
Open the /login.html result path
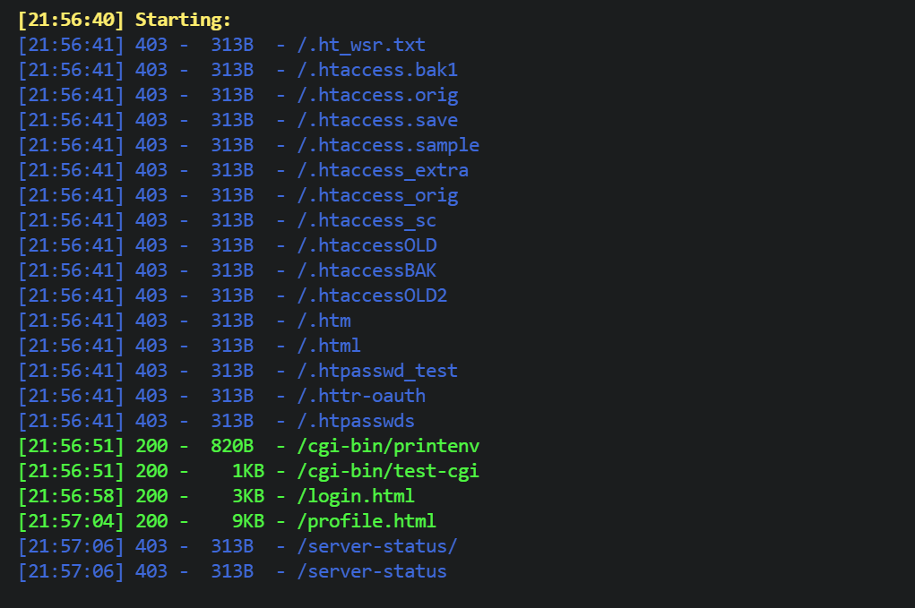356,496
